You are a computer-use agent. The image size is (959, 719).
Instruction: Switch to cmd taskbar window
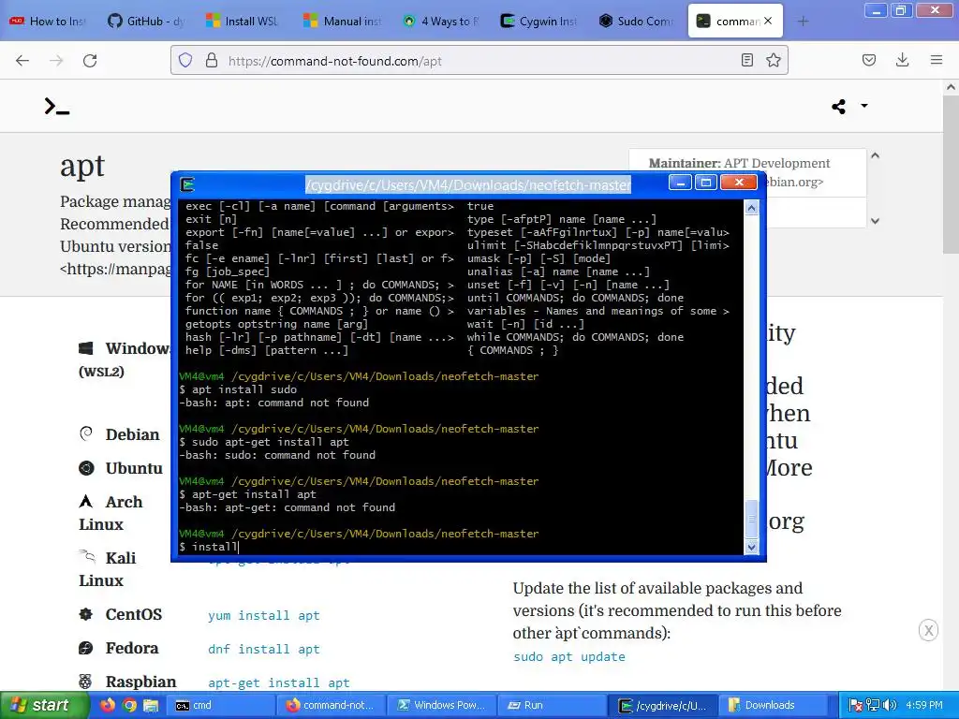[x=220, y=706]
